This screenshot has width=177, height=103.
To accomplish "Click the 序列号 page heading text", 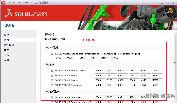I will click(x=50, y=34).
